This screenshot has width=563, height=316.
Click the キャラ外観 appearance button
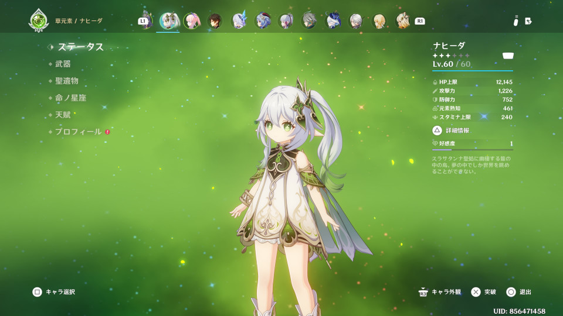click(x=440, y=292)
